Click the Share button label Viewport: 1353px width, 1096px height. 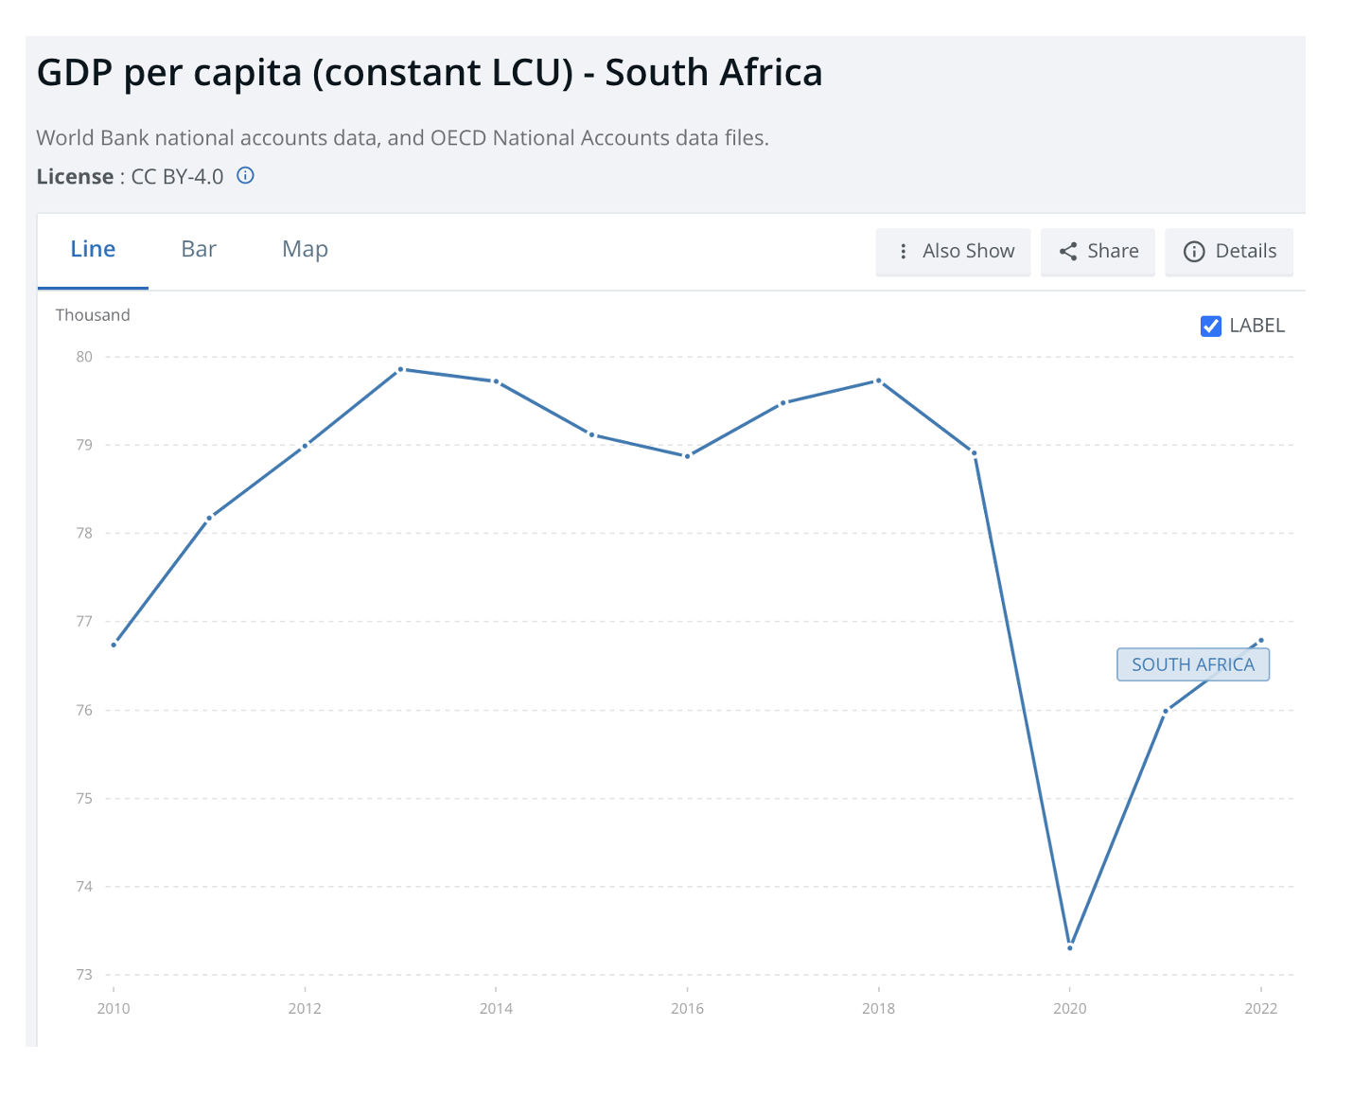coord(1113,251)
